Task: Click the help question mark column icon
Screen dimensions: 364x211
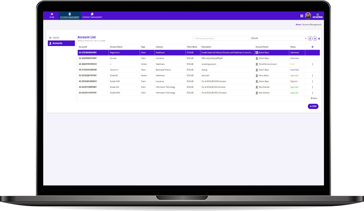Action: tap(312, 47)
